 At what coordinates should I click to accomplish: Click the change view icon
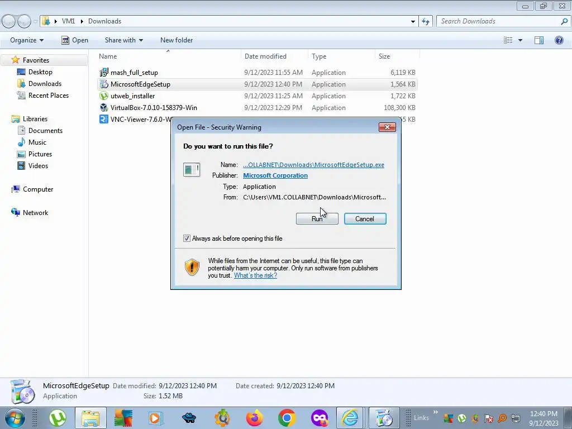pyautogui.click(x=508, y=40)
